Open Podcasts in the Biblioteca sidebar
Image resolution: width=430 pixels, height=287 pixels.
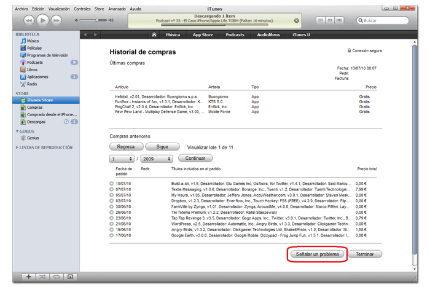click(x=34, y=62)
